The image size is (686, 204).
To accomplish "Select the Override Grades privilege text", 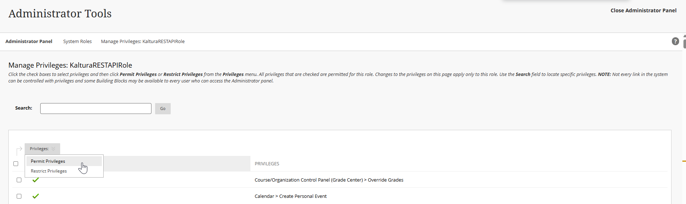I will pos(329,180).
